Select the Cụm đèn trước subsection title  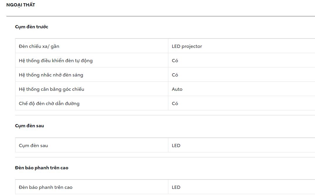point(32,27)
